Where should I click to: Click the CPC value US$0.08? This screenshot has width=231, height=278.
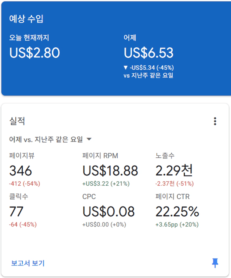point(109,212)
